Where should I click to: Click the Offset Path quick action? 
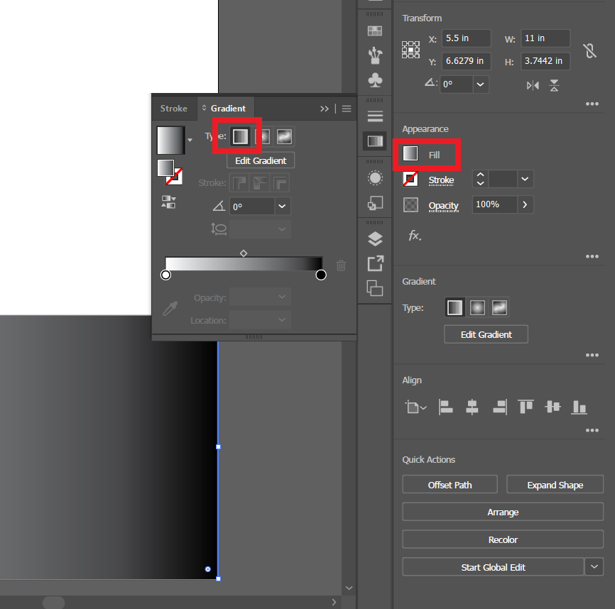point(450,484)
